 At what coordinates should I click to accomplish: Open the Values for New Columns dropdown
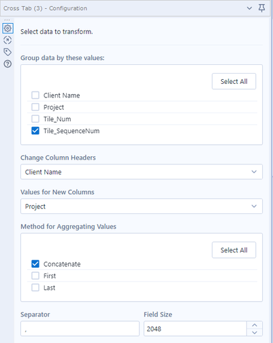tap(142, 207)
